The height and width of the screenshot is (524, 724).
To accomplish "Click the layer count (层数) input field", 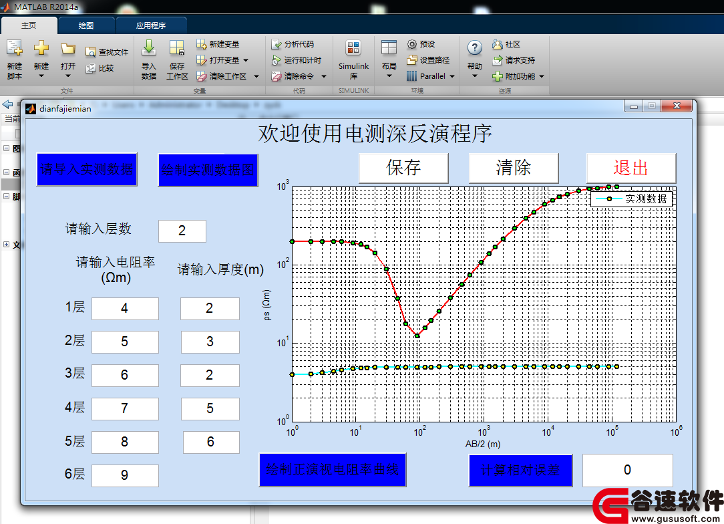I will tap(182, 231).
